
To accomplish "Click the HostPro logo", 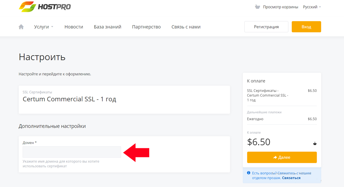I will click(45, 6).
